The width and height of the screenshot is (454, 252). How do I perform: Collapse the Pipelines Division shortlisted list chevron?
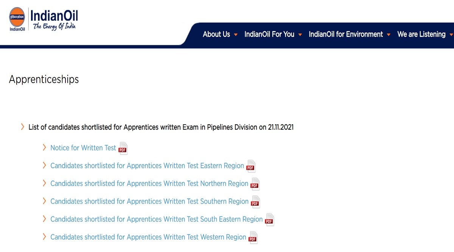point(23,127)
